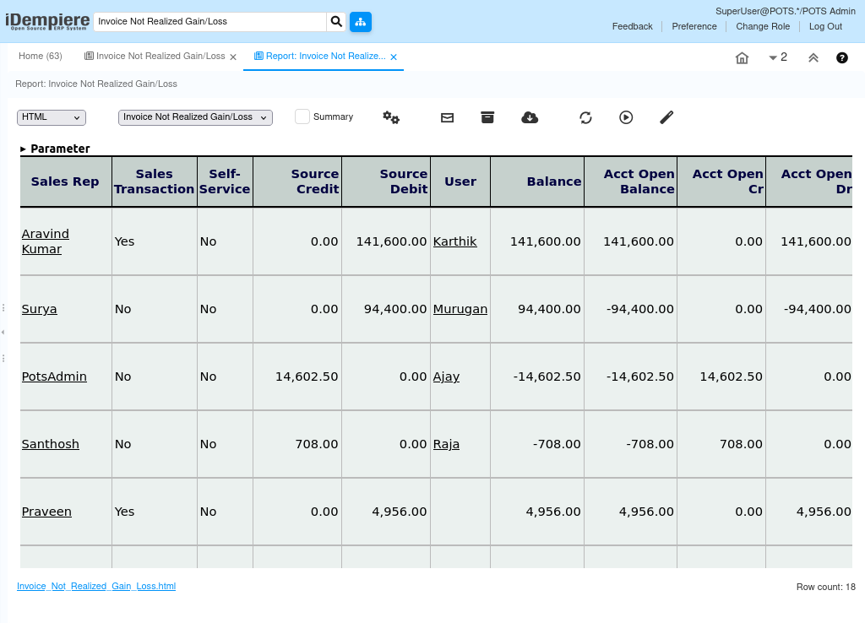Viewport: 865px width, 623px height.
Task: Click the Self-Service column header
Action: pos(225,181)
